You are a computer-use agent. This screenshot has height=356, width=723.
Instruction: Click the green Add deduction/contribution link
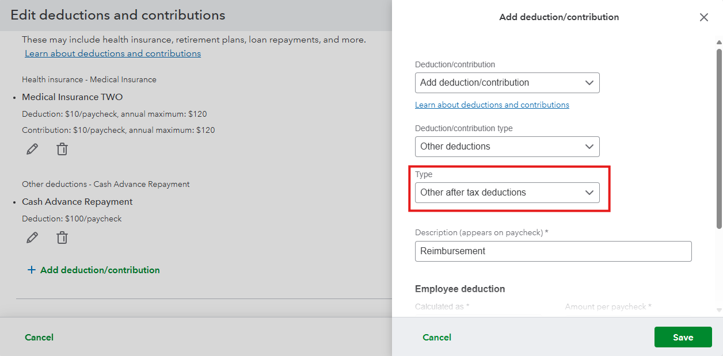tap(100, 270)
